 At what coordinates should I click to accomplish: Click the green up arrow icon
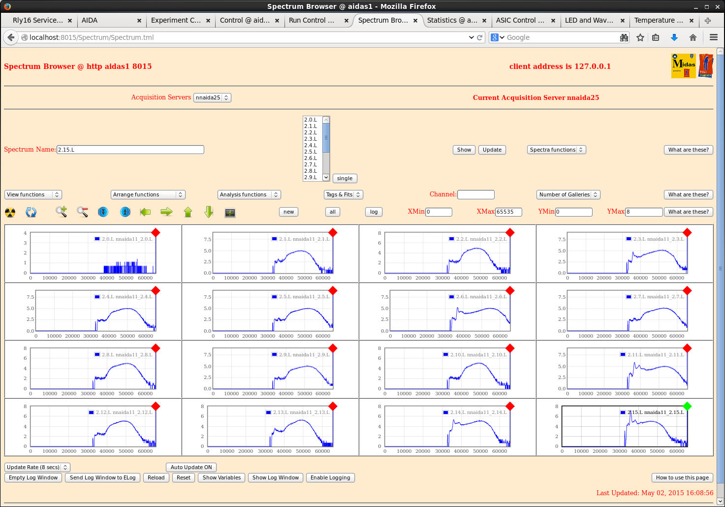(x=188, y=212)
